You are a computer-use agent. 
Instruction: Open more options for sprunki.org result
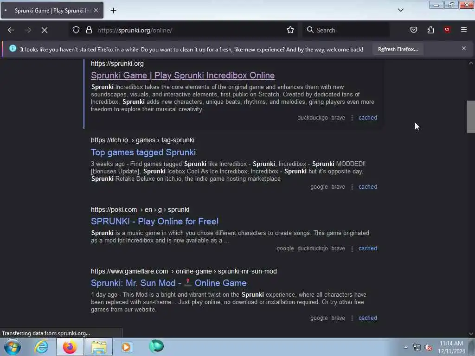(352, 118)
